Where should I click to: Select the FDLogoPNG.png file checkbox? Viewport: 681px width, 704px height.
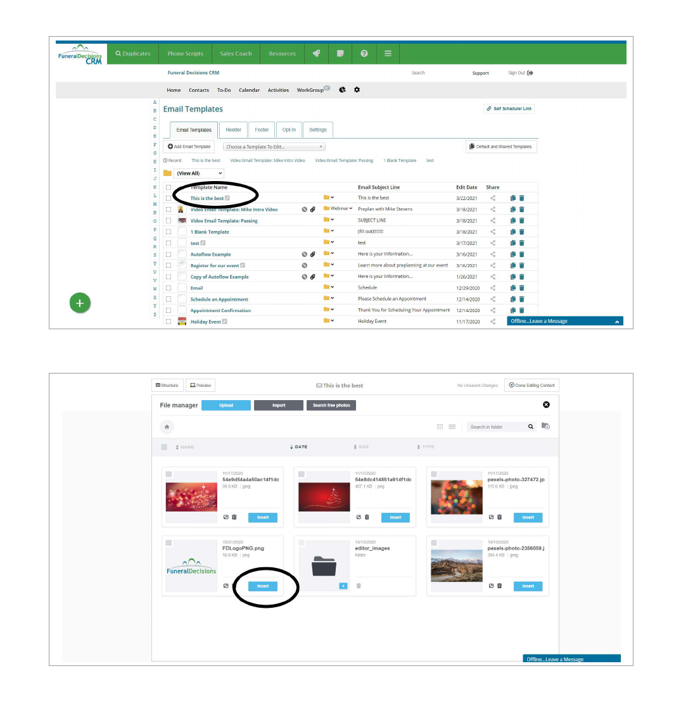169,543
